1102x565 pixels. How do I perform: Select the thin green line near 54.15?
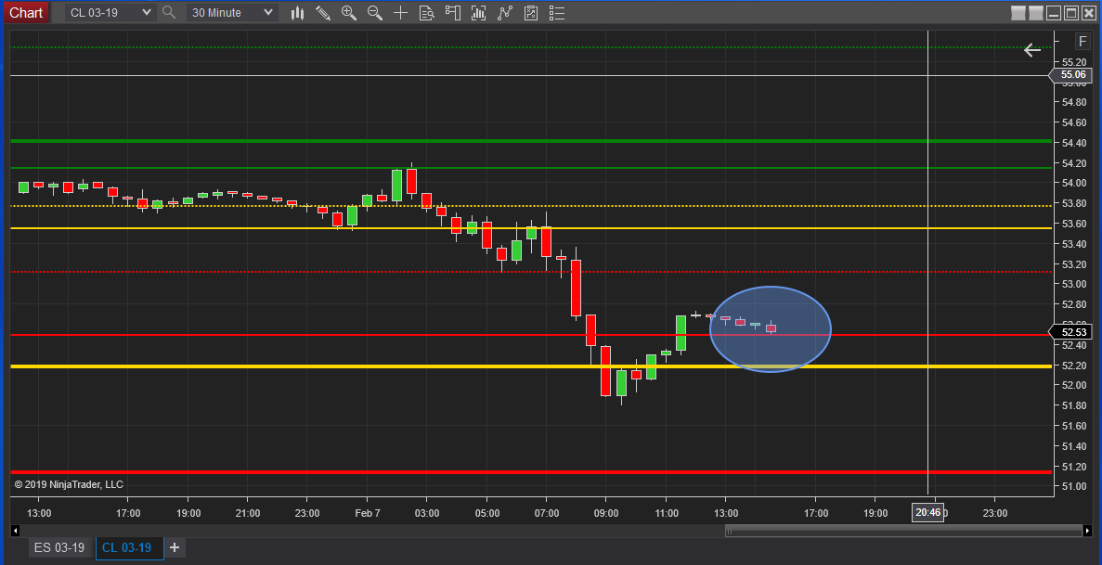[531, 168]
